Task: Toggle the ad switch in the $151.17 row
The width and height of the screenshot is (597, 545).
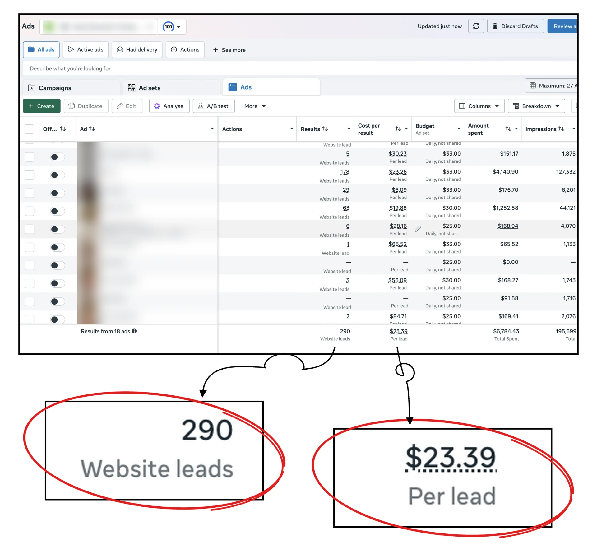Action: 58,157
